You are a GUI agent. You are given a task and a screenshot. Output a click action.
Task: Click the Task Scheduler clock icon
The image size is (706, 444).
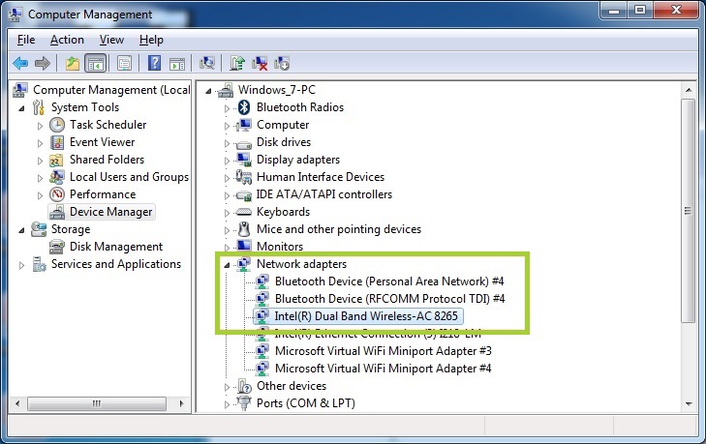pos(57,125)
